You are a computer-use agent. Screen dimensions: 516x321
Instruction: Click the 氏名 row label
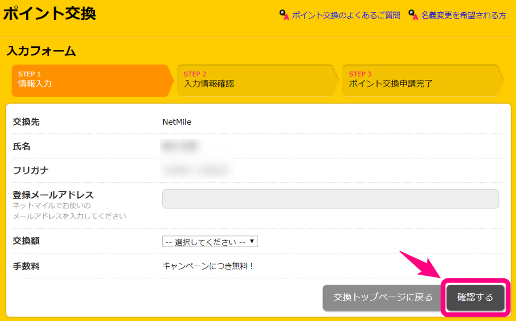click(21, 146)
